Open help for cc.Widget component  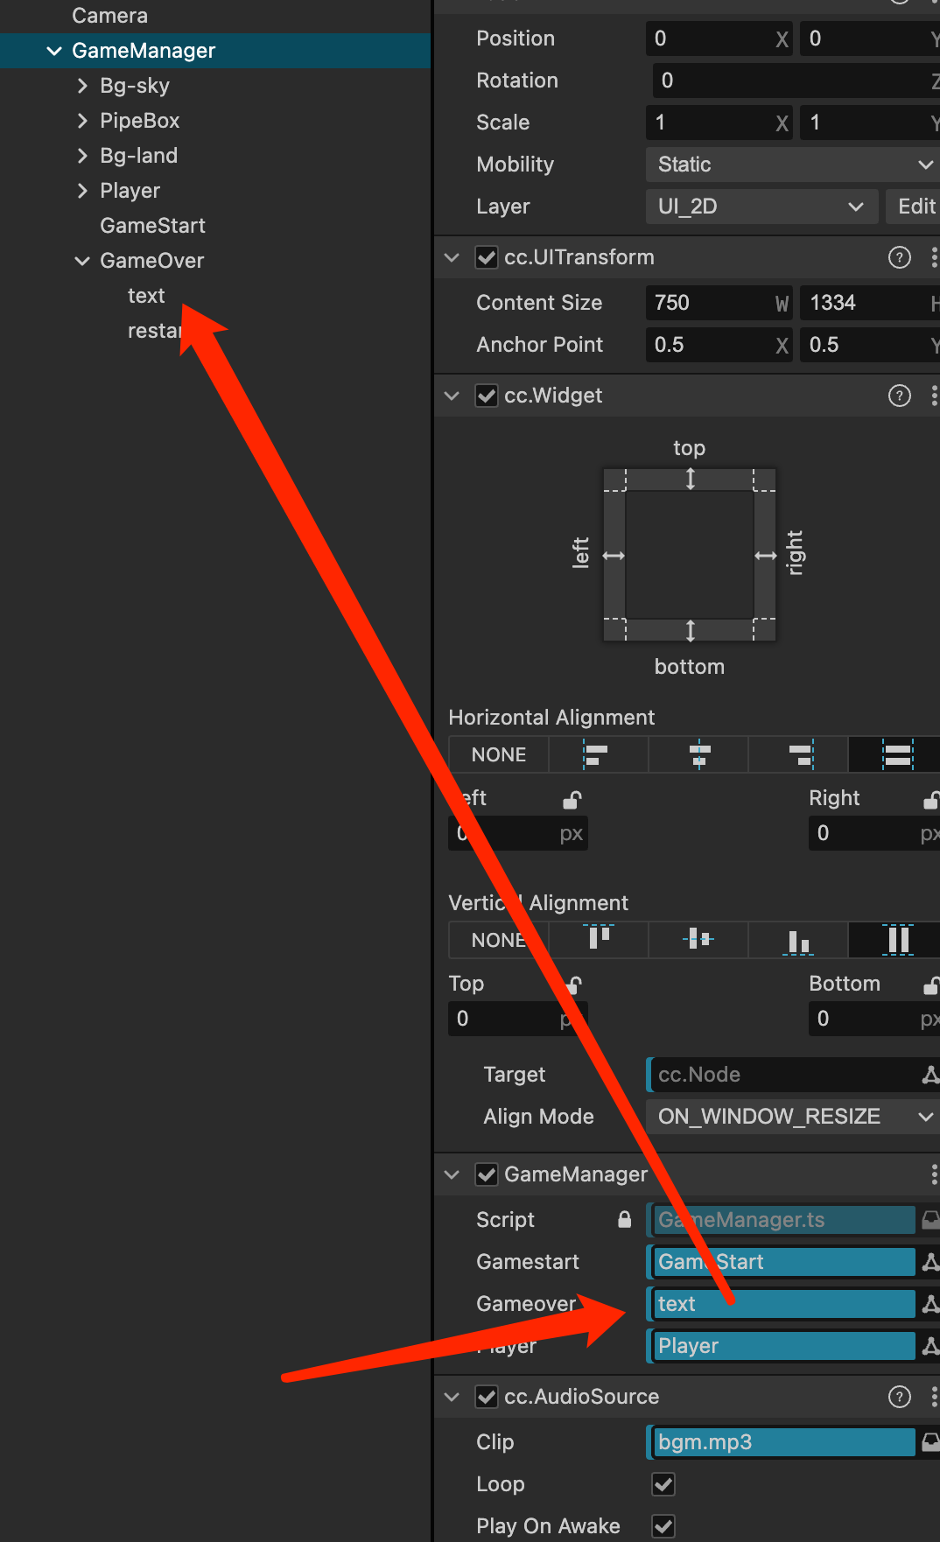tap(899, 396)
